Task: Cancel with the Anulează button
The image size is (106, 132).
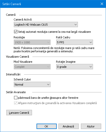Action: pyautogui.click(x=68, y=126)
